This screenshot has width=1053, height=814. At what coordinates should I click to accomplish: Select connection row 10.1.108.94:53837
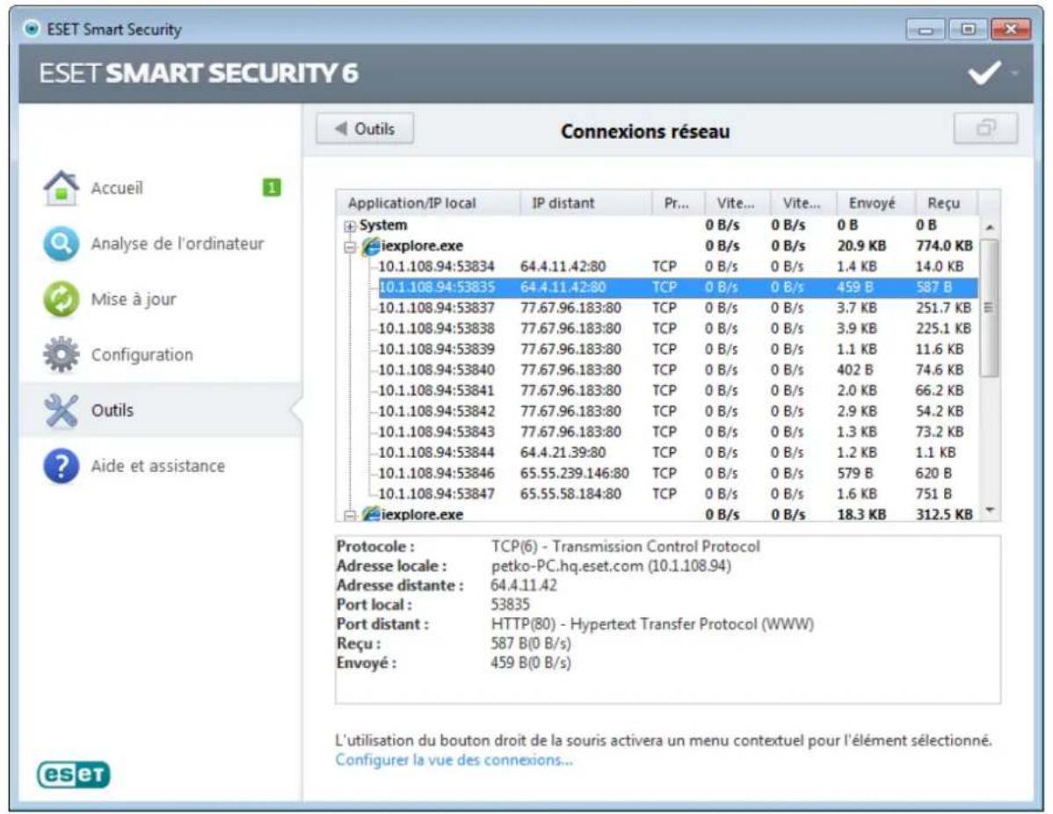(677, 309)
